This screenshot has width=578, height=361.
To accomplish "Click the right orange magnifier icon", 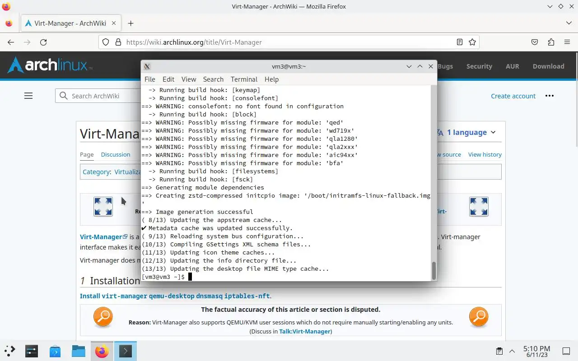I will coord(479,317).
